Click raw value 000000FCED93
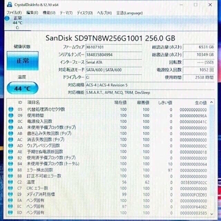This screenshot has height=221, width=221. click(x=194, y=195)
